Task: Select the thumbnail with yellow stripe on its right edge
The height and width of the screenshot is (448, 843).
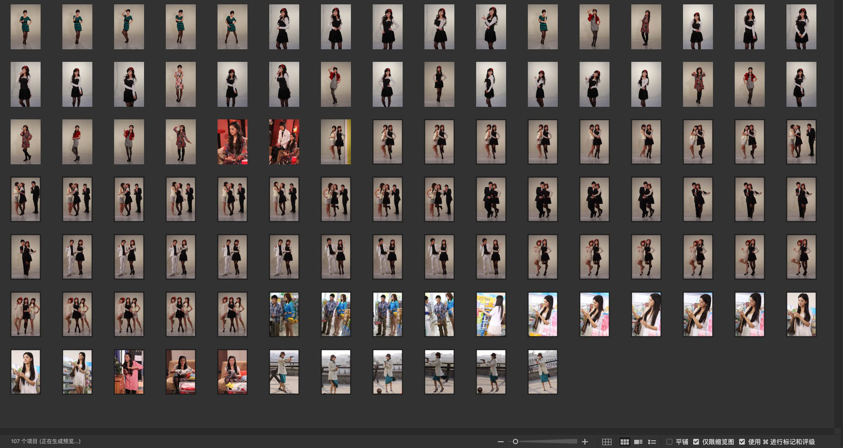Action: coord(336,142)
